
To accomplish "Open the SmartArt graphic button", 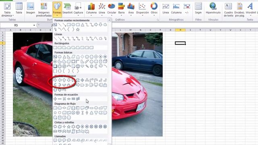I will (67, 8).
